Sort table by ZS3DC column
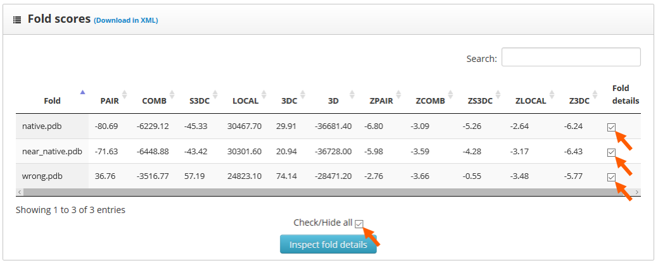Viewport: 658px width, 263px height. point(480,101)
